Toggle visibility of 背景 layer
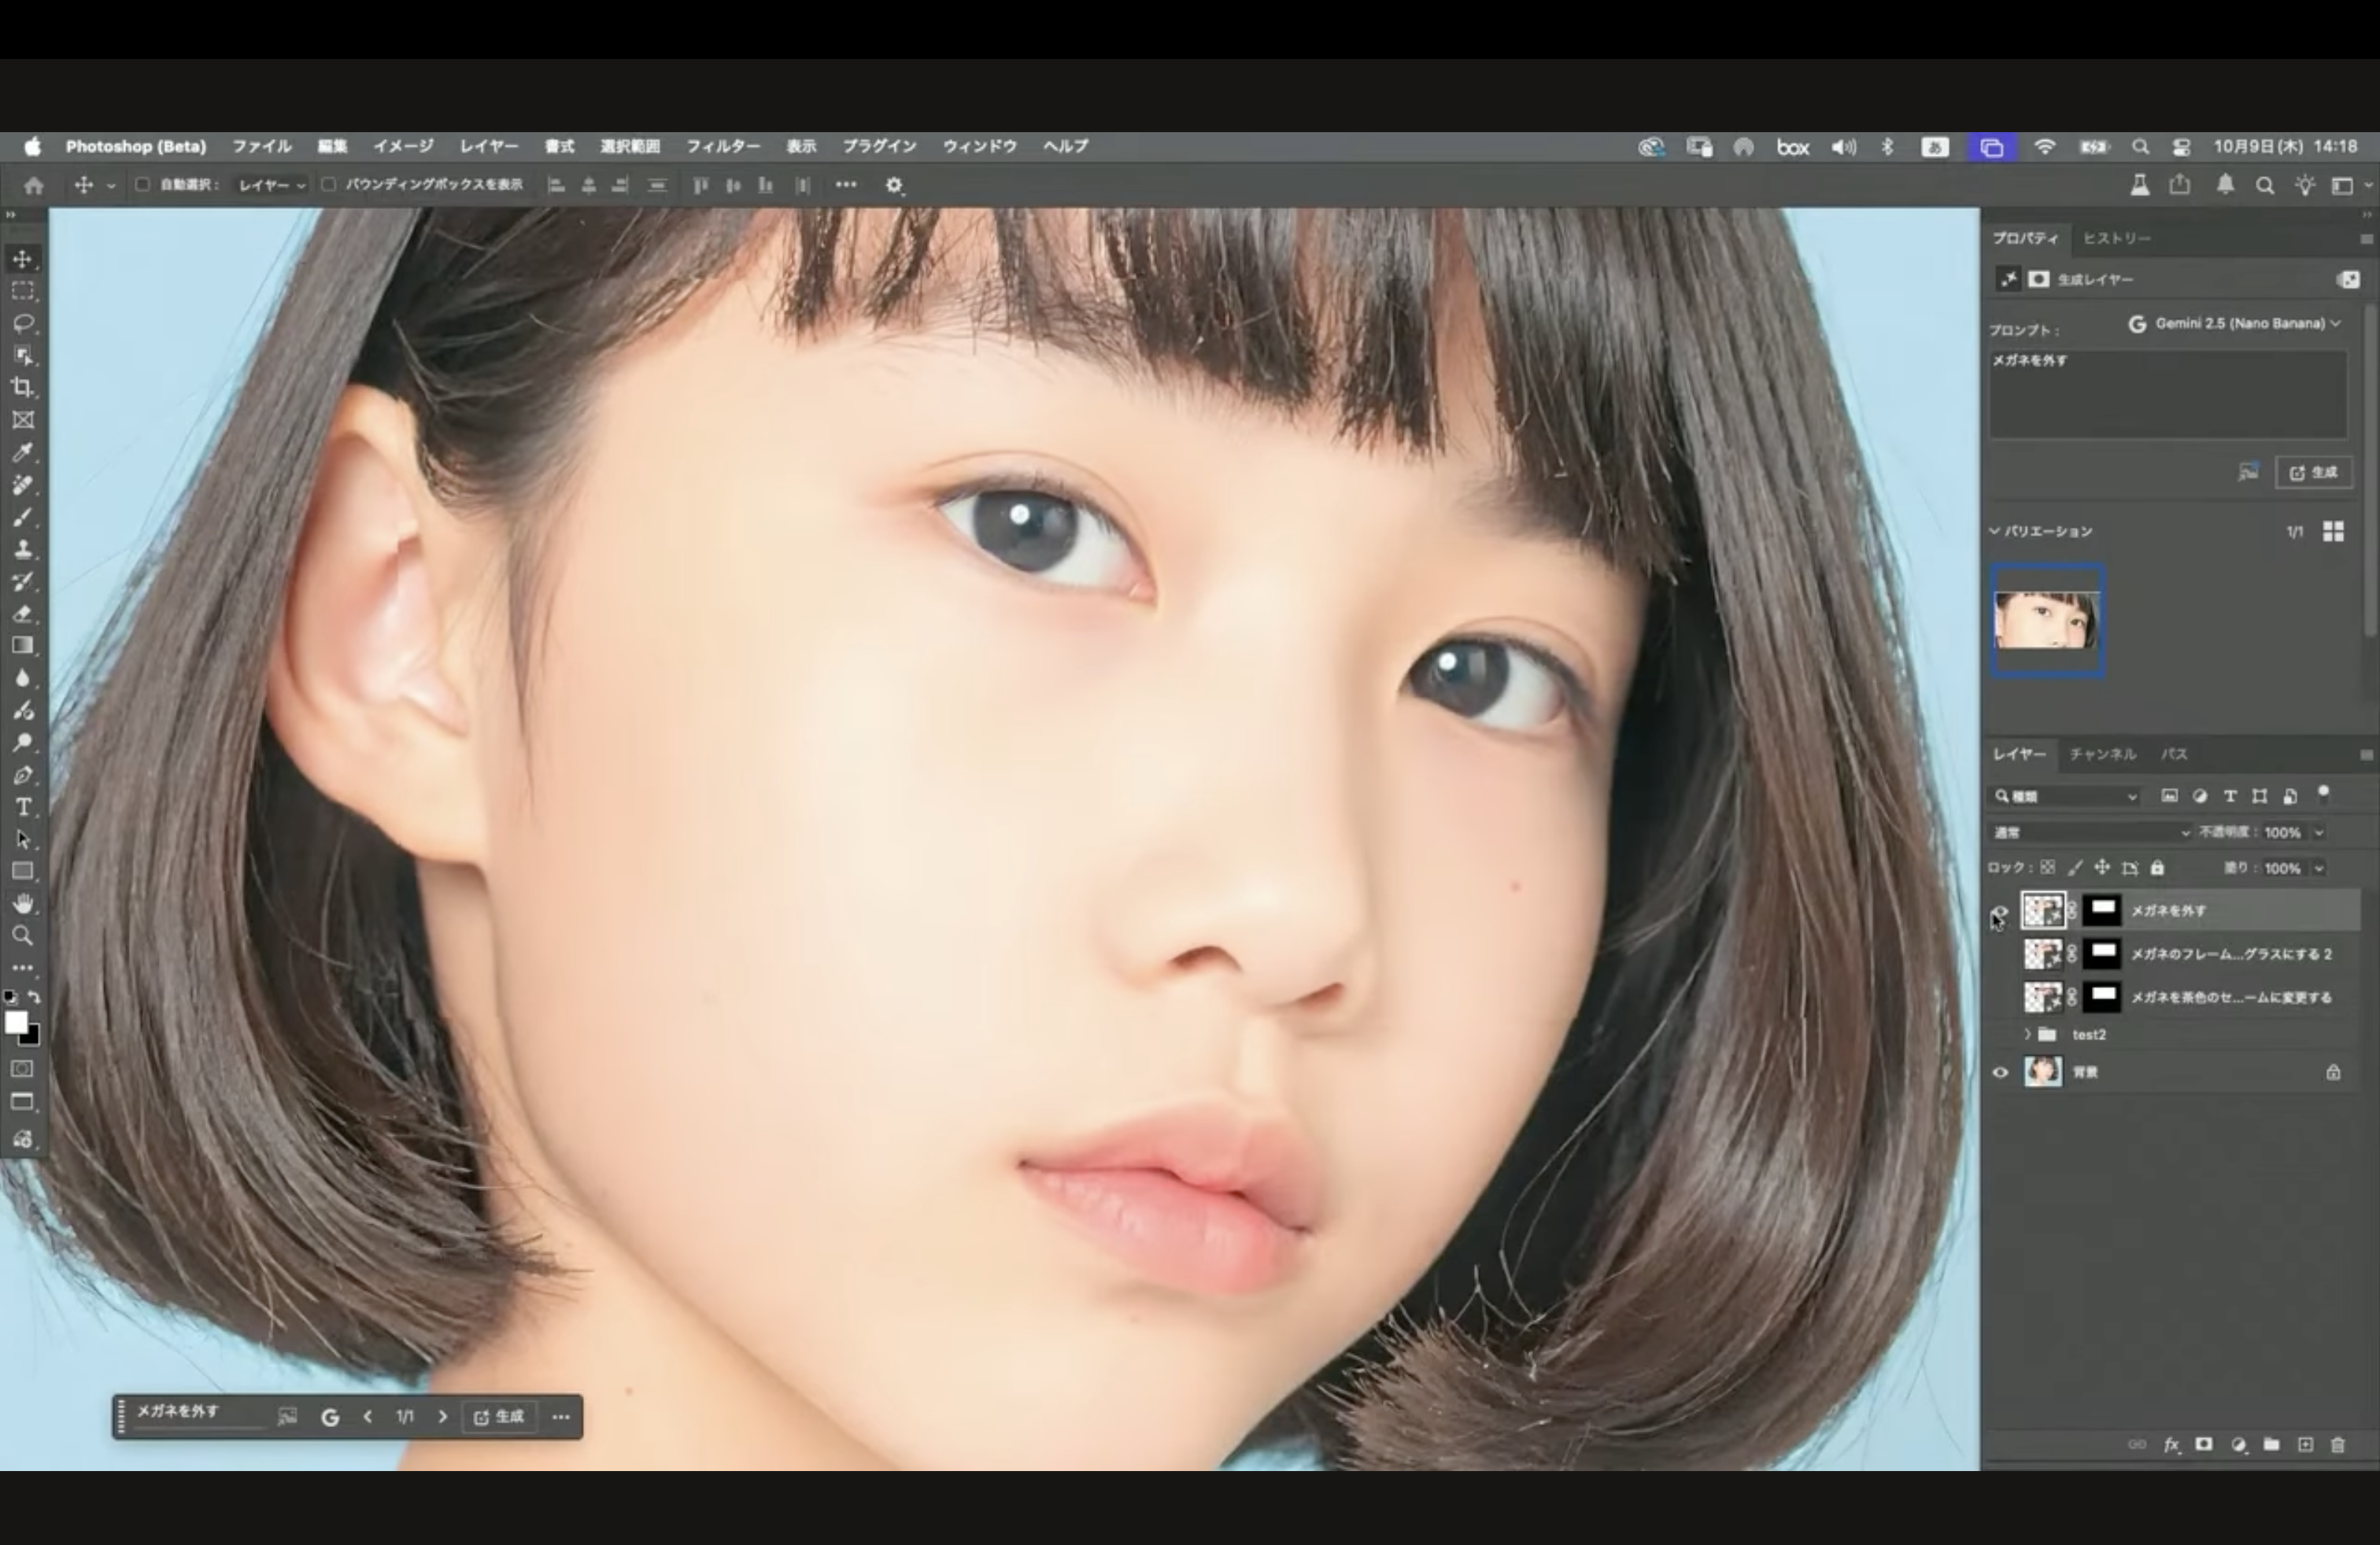 (x=2000, y=1072)
